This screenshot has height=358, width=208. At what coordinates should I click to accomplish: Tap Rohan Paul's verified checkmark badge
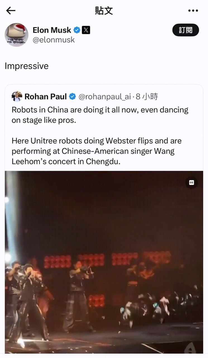pyautogui.click(x=73, y=96)
